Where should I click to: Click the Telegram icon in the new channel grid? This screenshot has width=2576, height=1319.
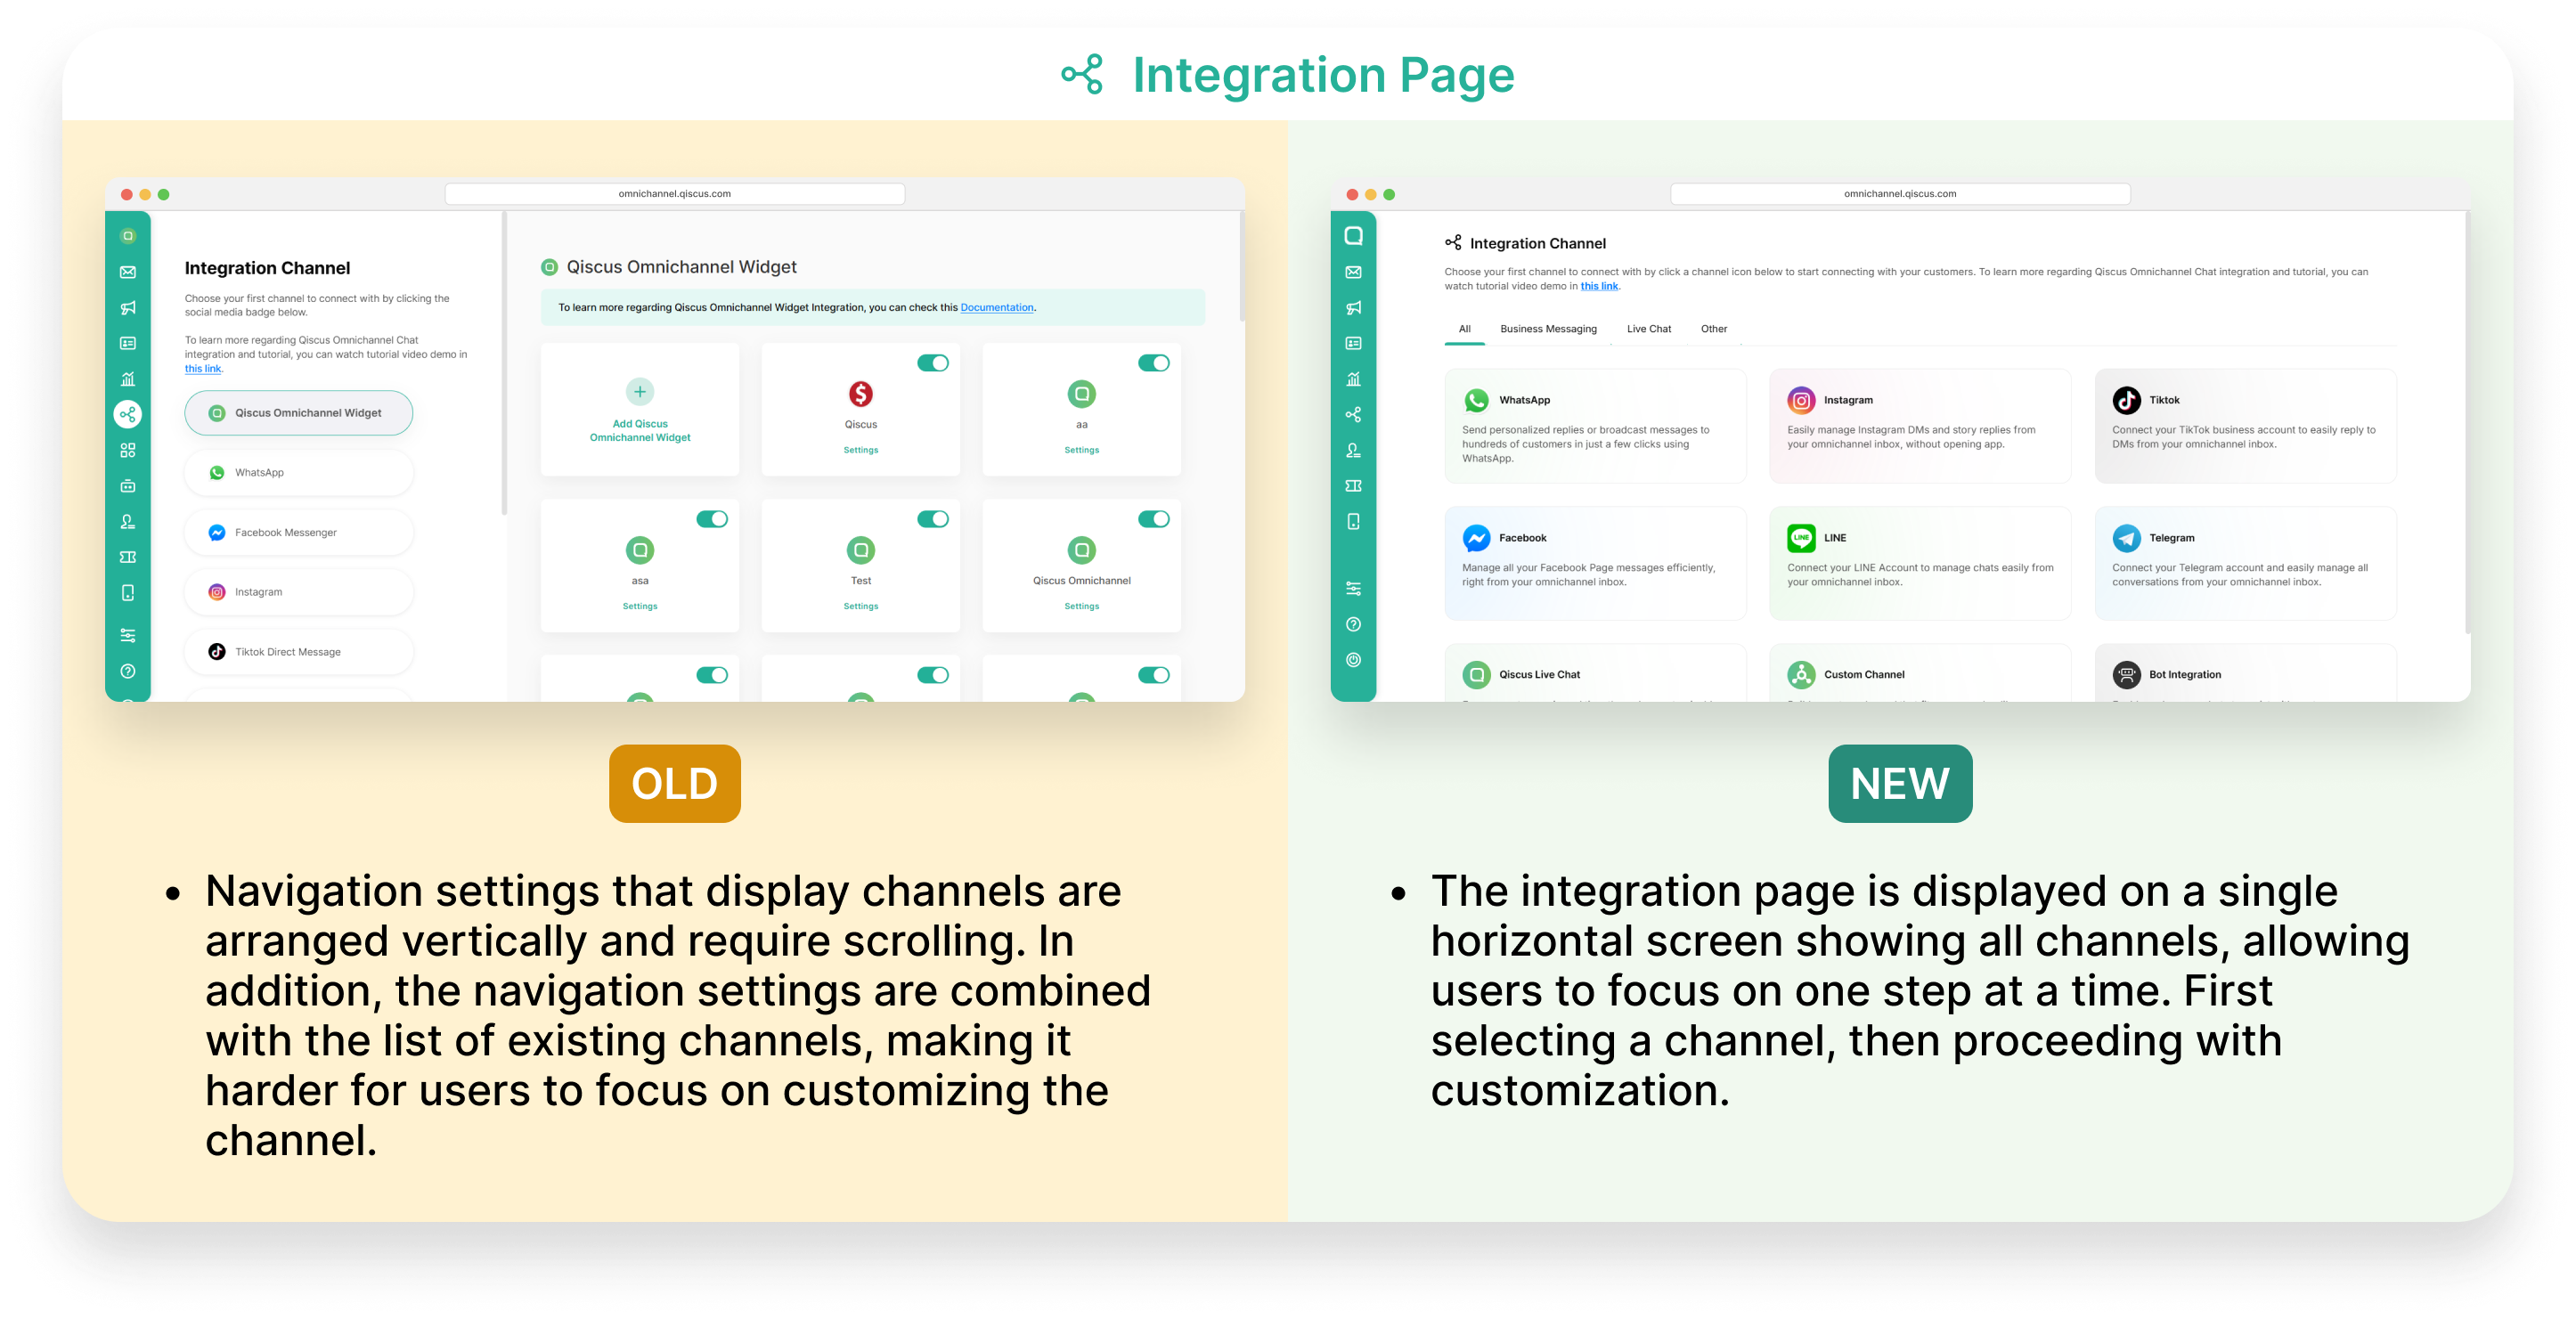(2126, 538)
